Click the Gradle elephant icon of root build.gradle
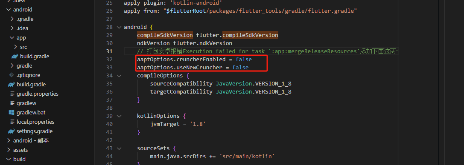Screen dimensions: 464x165 [12, 85]
